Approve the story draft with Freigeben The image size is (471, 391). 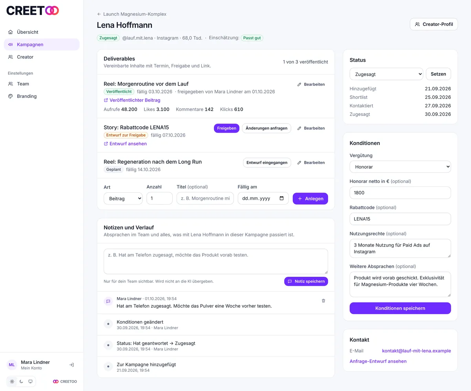point(226,128)
